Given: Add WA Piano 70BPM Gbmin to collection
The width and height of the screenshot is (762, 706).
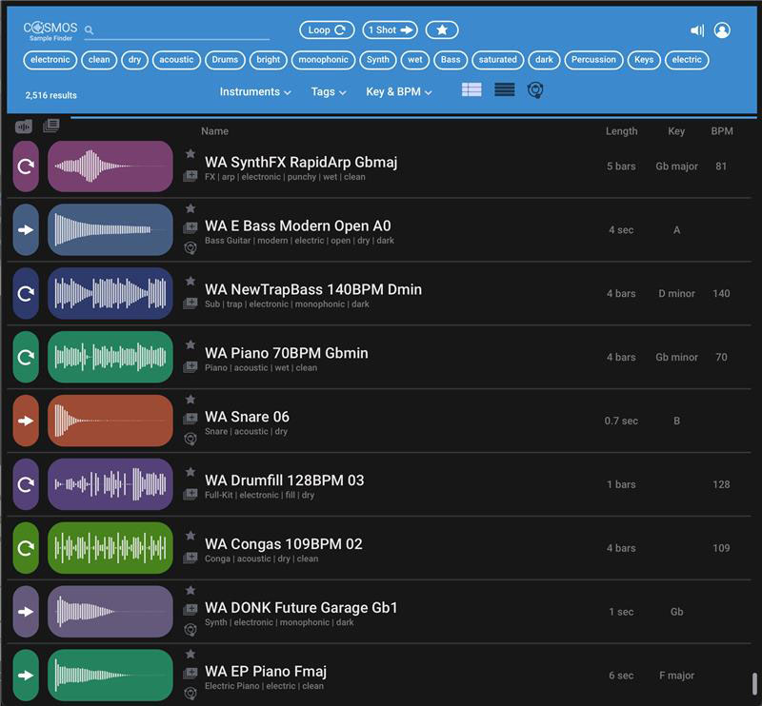Looking at the screenshot, I should [x=190, y=367].
